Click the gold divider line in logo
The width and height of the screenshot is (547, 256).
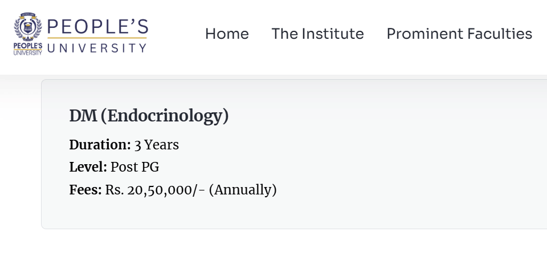click(97, 38)
